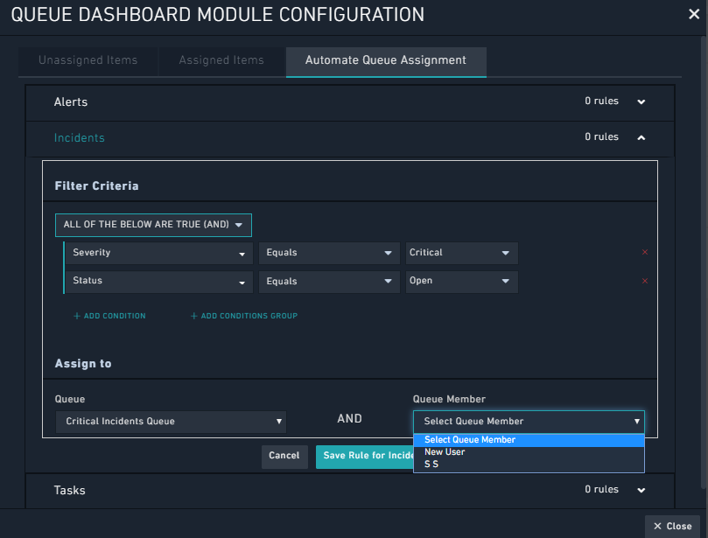Viewport: 708px width, 538px height.
Task: Click the Queue Member label
Action: 449,400
